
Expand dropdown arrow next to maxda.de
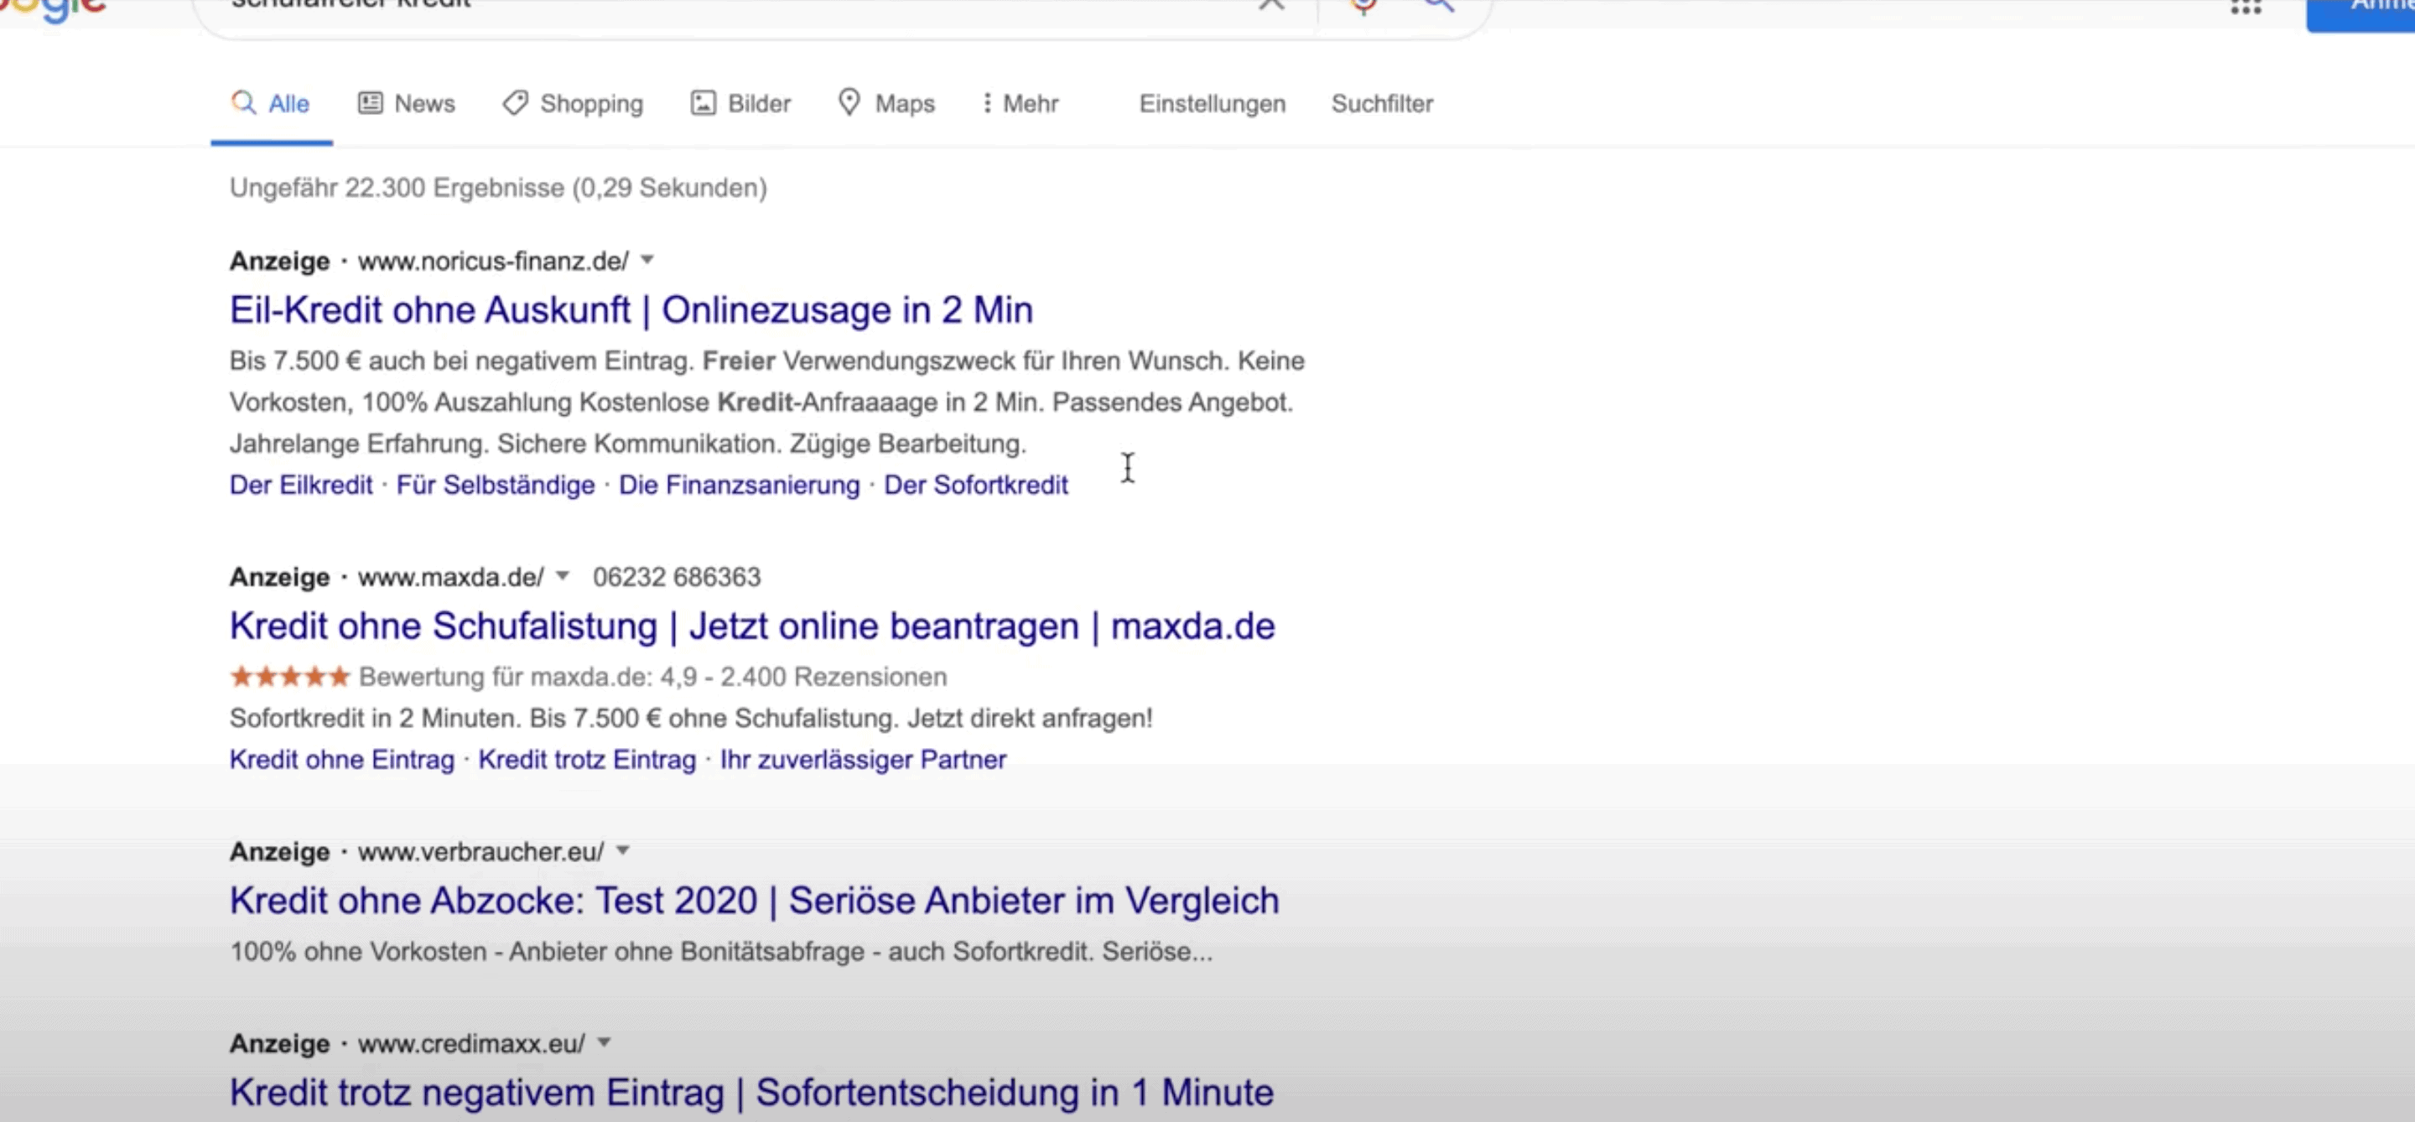tap(563, 575)
